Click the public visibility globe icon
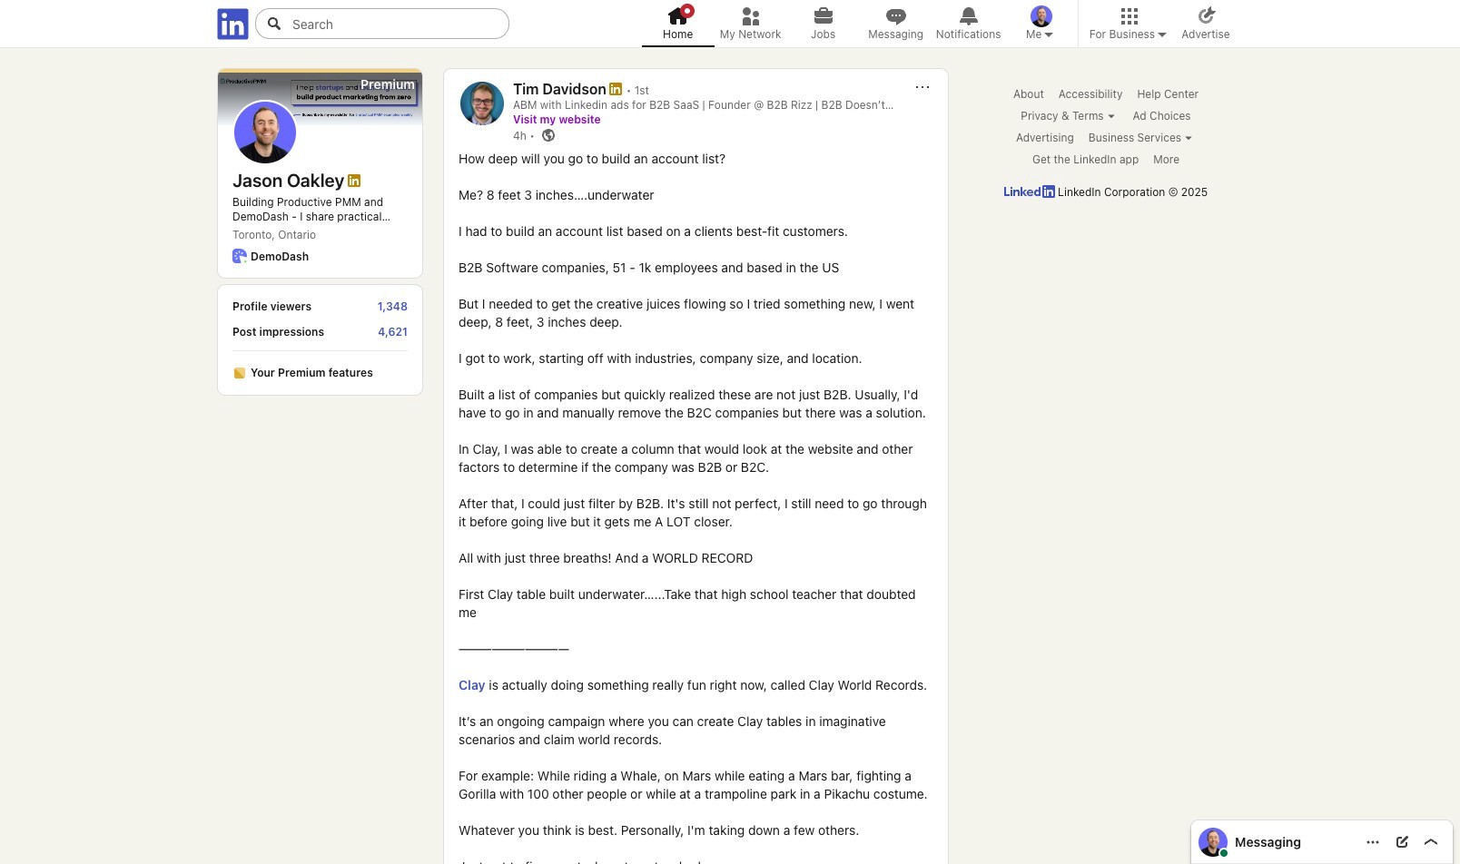 tap(548, 136)
